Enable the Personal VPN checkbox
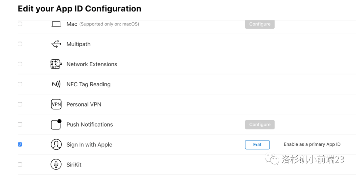The height and width of the screenshot is (175, 356). [20, 104]
